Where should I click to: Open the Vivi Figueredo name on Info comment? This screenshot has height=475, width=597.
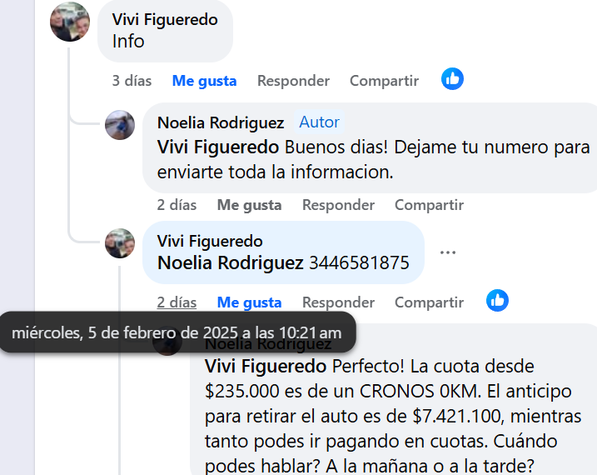[x=165, y=19]
